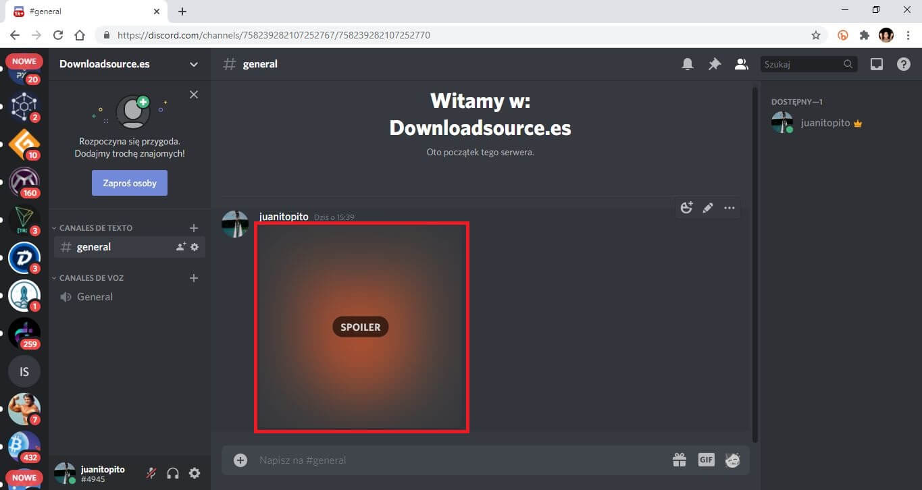Close the invite friends card
Viewport: 922px width, 490px height.
coord(194,94)
